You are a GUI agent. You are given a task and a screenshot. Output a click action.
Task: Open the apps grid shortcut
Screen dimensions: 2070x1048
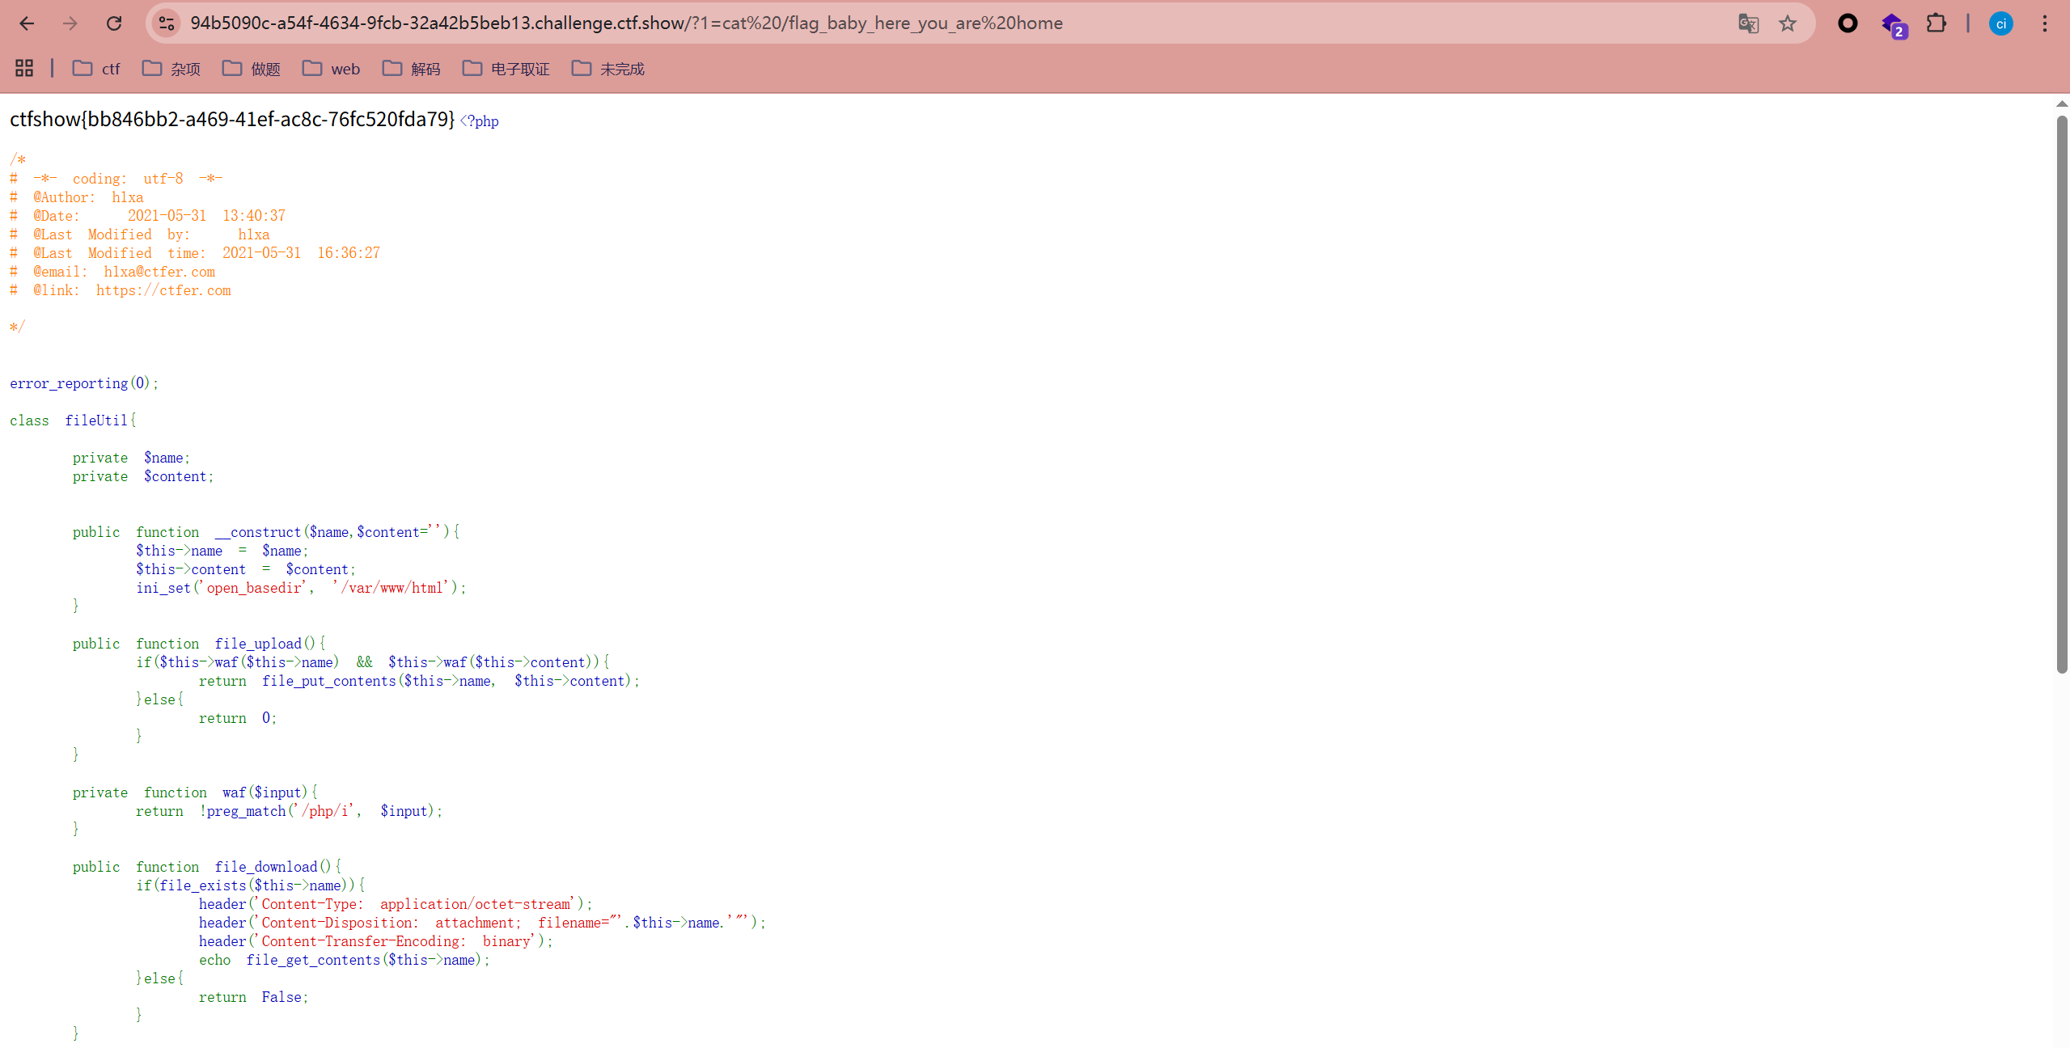point(24,69)
